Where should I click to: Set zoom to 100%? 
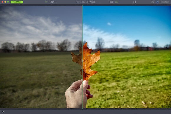pyautogui.click(x=52, y=2)
